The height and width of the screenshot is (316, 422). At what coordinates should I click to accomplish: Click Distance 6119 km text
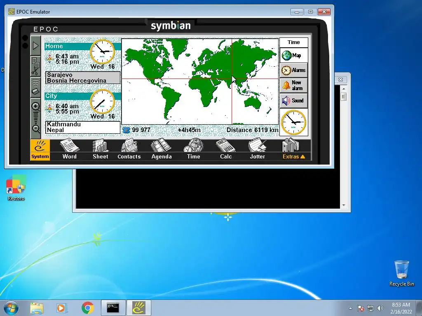coord(253,130)
